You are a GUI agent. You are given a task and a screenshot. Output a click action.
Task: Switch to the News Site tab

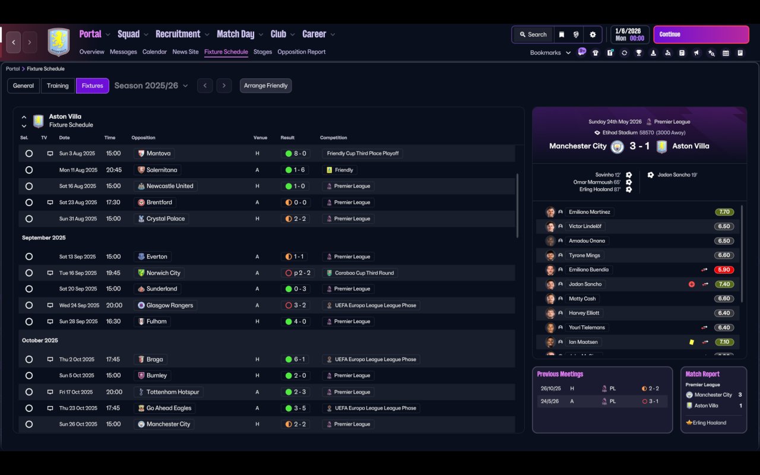pyautogui.click(x=185, y=52)
